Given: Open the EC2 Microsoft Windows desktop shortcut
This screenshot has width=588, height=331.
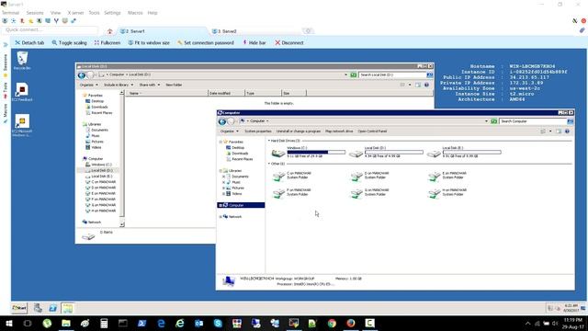Looking at the screenshot, I should 22,125.
